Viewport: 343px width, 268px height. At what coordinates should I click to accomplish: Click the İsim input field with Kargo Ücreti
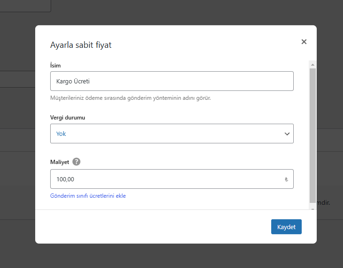[172, 81]
